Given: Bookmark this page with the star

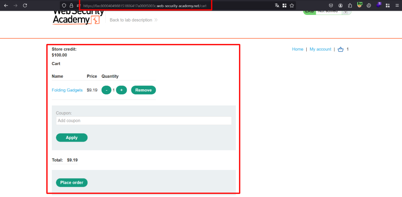Looking at the screenshot, I should pyautogui.click(x=292, y=5).
